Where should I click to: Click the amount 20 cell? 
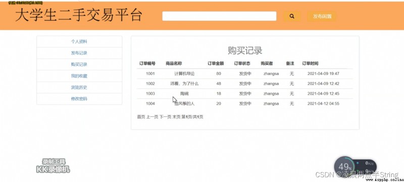click(219, 104)
